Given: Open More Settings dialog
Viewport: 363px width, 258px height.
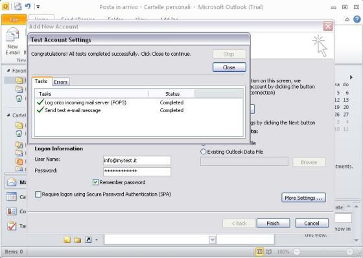Looking at the screenshot, I should point(303,198).
